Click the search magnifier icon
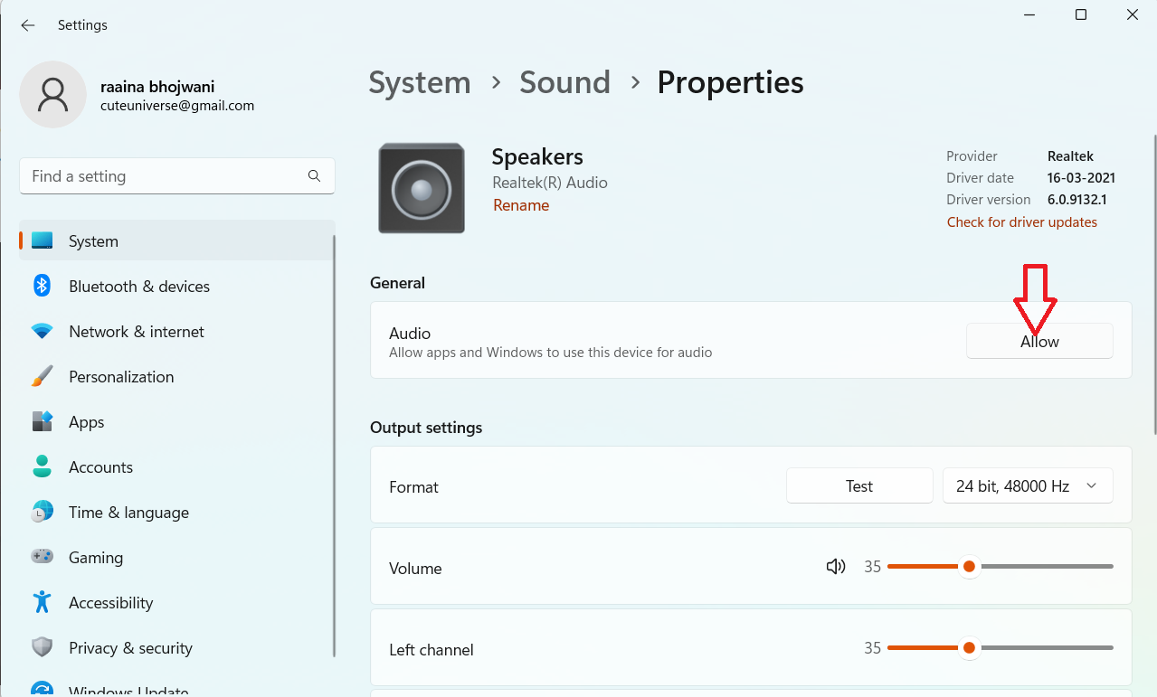 [x=314, y=176]
